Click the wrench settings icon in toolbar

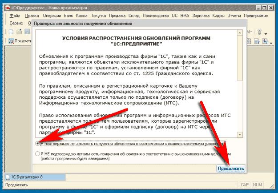(x=258, y=32)
